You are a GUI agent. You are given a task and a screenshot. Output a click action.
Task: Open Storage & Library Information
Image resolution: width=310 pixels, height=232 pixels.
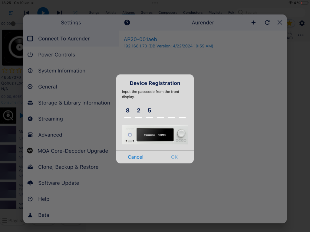(71, 103)
